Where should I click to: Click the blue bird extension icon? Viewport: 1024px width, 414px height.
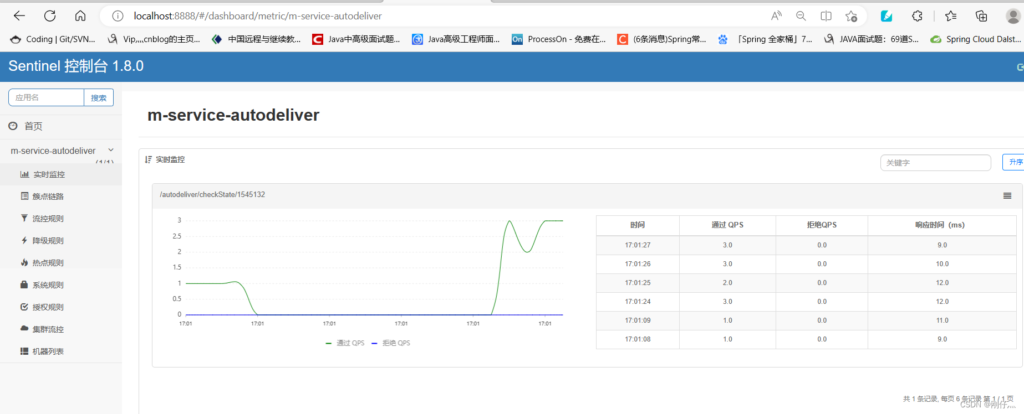(x=887, y=16)
